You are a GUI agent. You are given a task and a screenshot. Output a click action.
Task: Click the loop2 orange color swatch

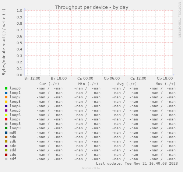(x=6, y=97)
